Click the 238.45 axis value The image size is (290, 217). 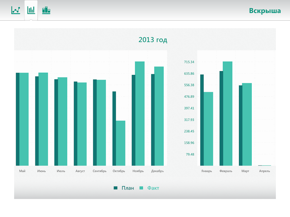pyautogui.click(x=189, y=131)
